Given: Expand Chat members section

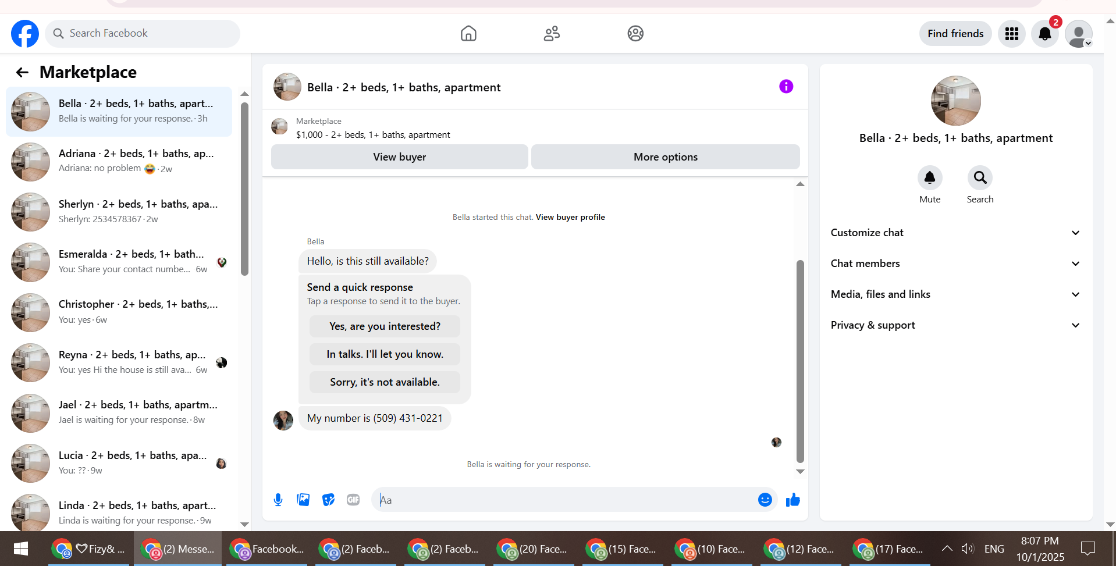Looking at the screenshot, I should tap(955, 264).
